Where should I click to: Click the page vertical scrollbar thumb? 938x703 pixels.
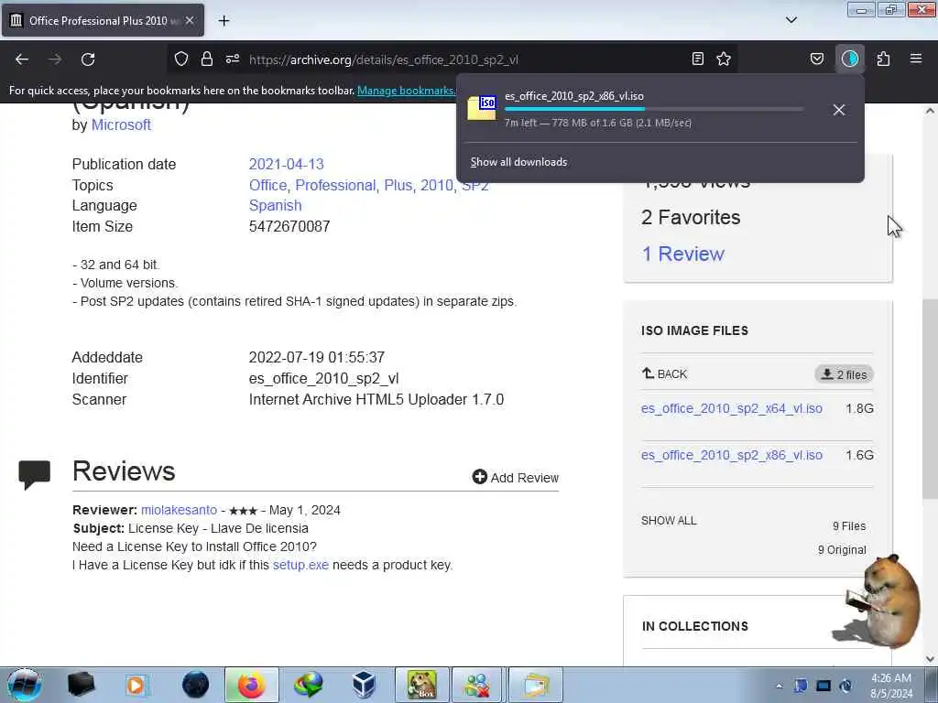(x=930, y=399)
